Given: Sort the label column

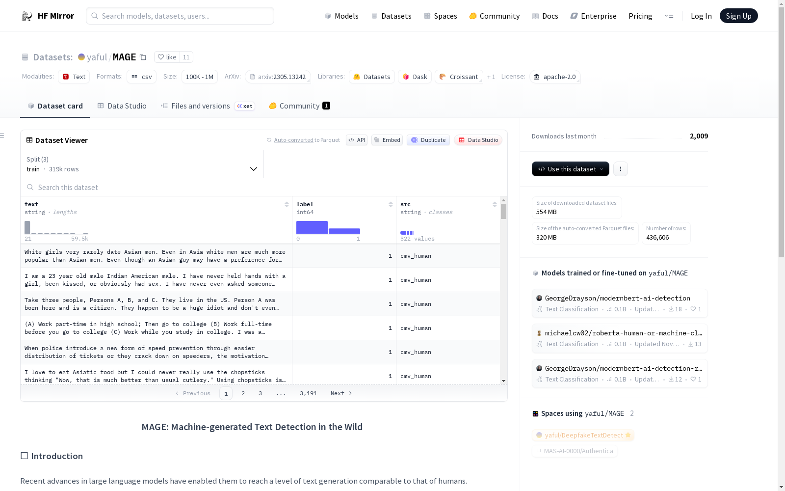Looking at the screenshot, I should click(391, 204).
